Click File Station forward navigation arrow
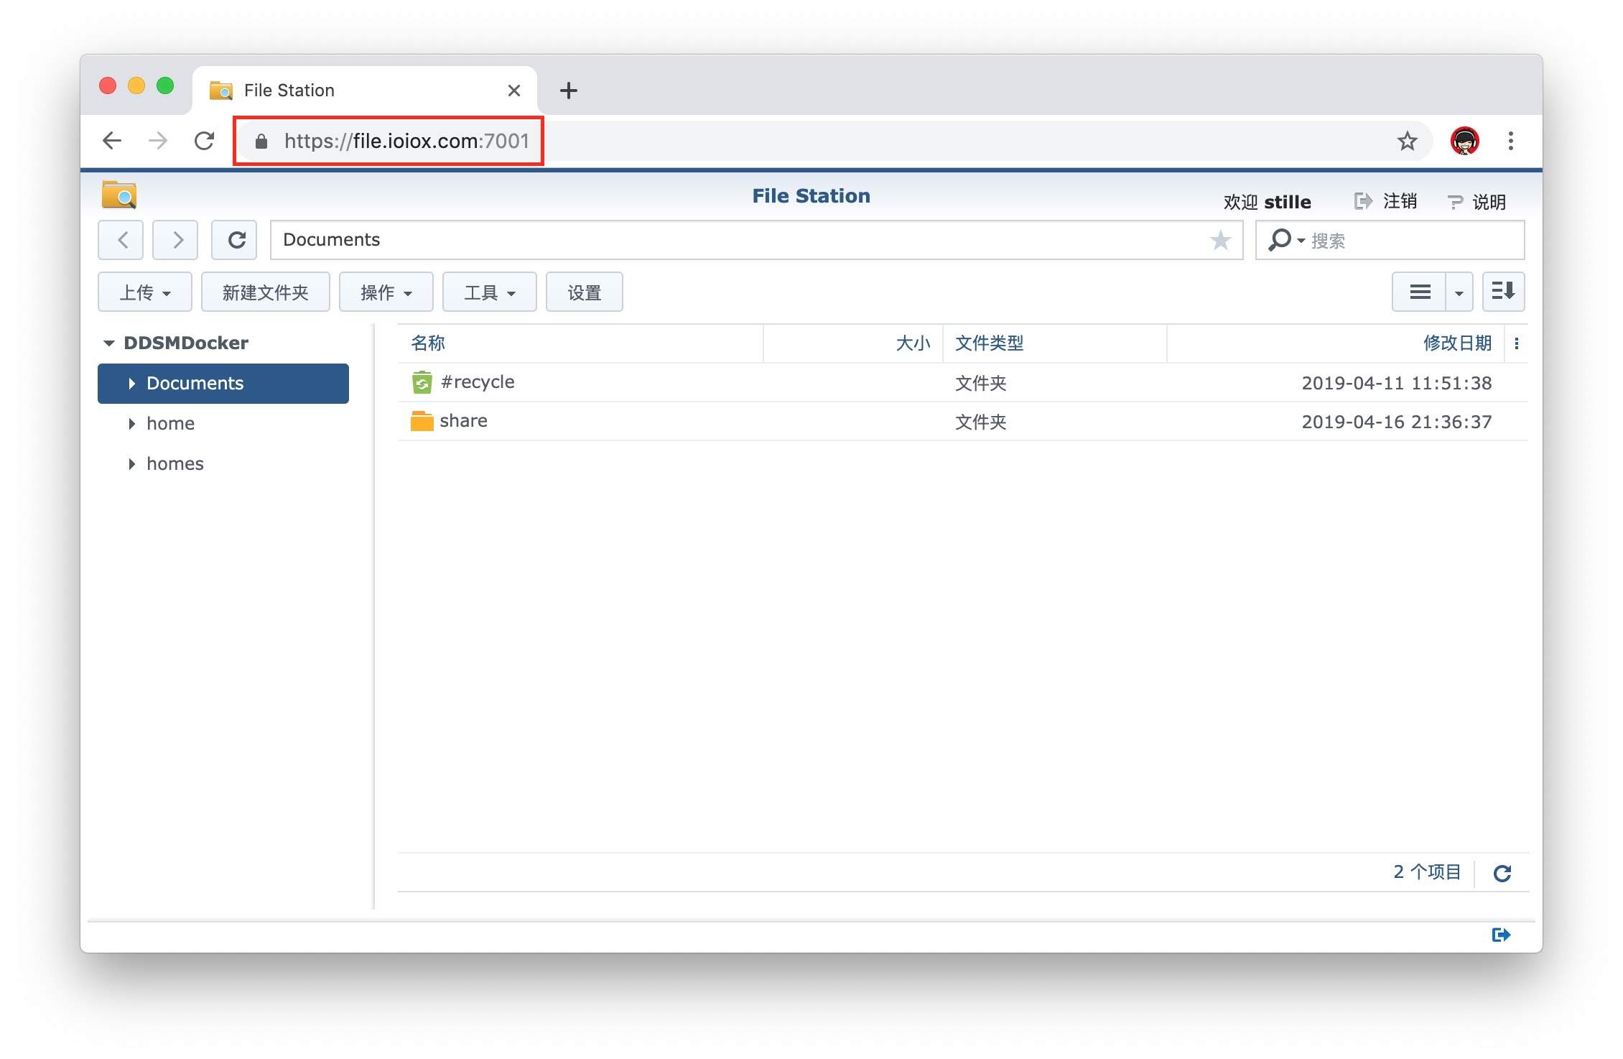Viewport: 1623px width, 1059px height. point(175,240)
